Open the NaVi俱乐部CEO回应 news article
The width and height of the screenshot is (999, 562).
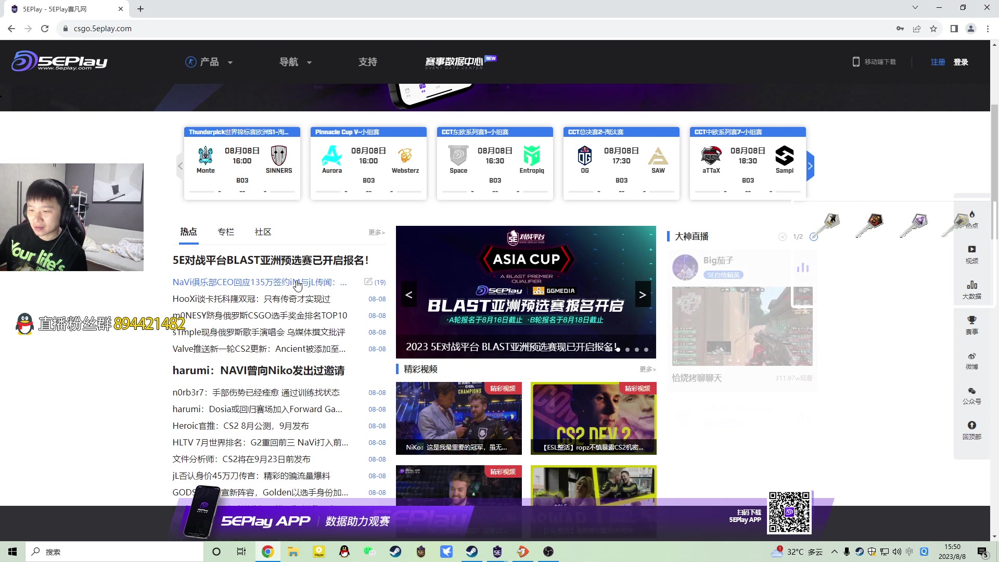259,282
